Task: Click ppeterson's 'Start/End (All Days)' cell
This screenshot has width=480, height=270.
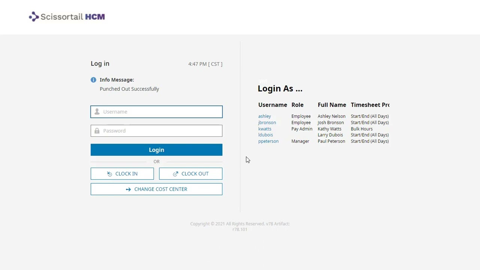Action: click(x=370, y=141)
